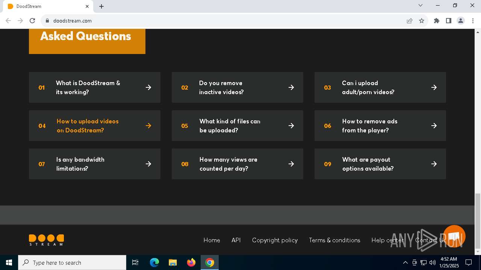This screenshot has width=481, height=270.
Task: Open the Windows Start menu
Action: [x=9, y=262]
